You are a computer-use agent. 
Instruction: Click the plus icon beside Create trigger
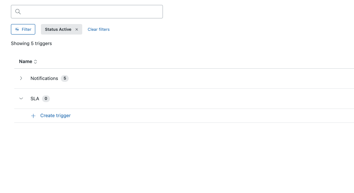coord(33,116)
